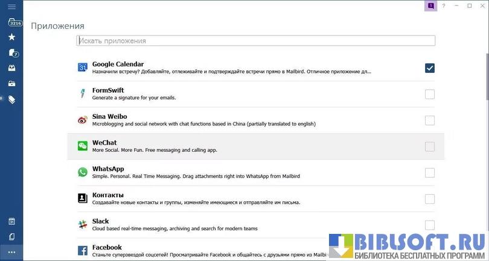Uncheck the Google Calendar checkbox
The width and height of the screenshot is (489, 261).
click(x=429, y=68)
